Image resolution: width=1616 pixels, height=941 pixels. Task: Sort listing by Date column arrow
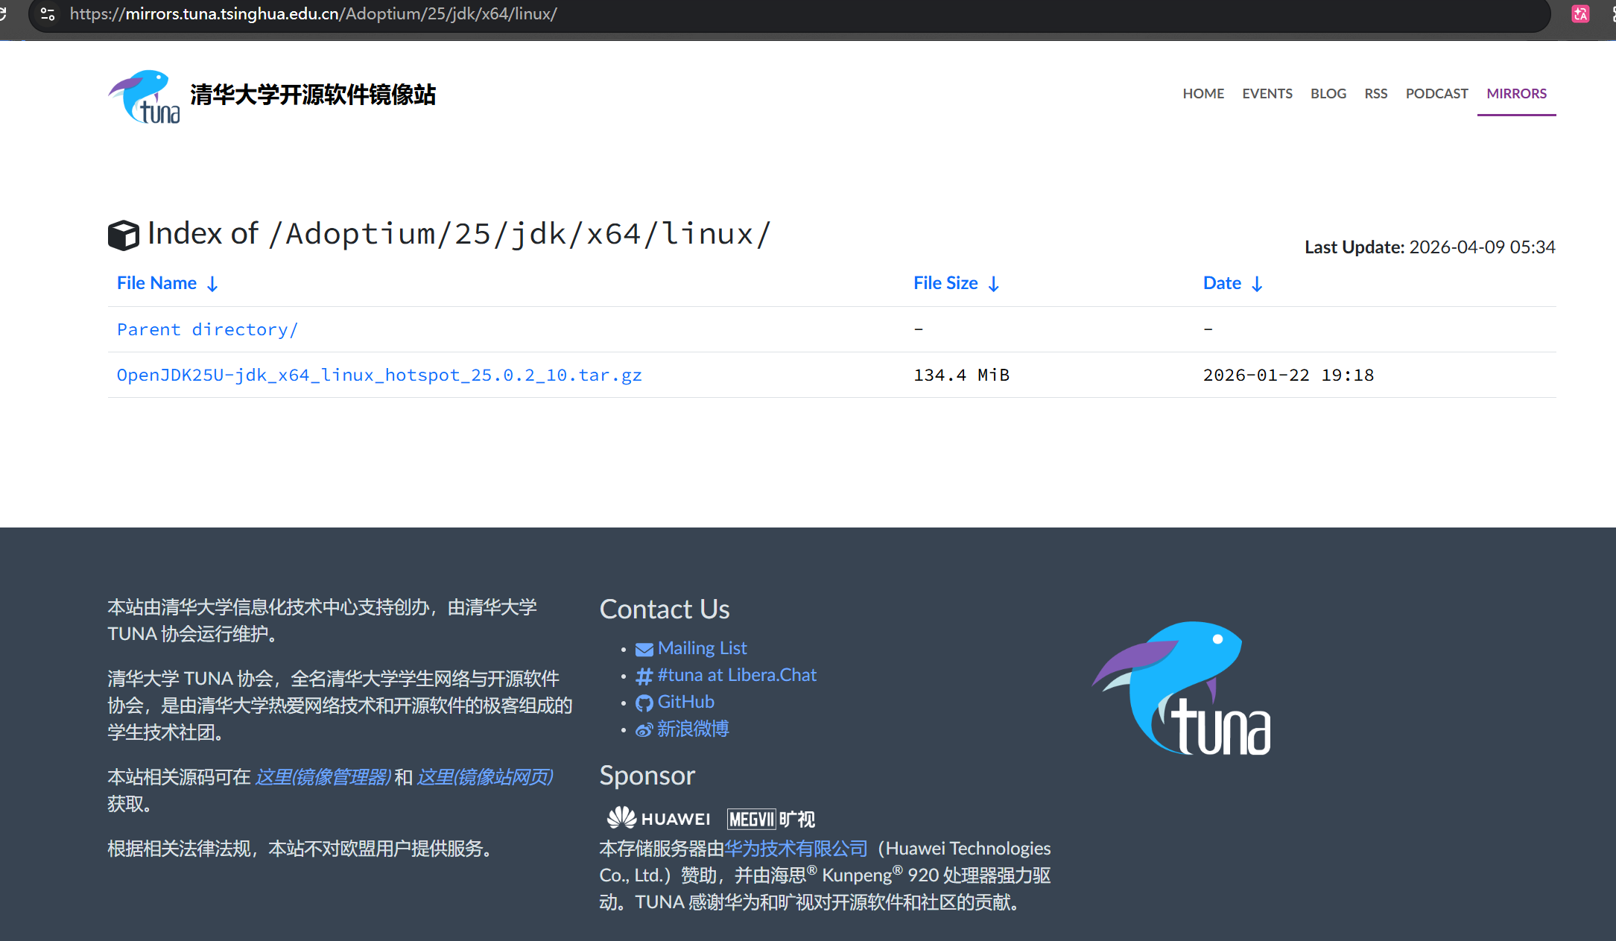pyautogui.click(x=1257, y=285)
